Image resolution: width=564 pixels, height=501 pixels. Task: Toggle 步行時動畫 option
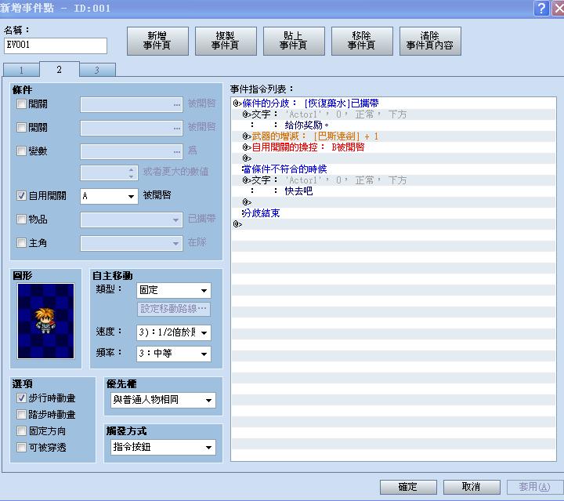(22, 398)
